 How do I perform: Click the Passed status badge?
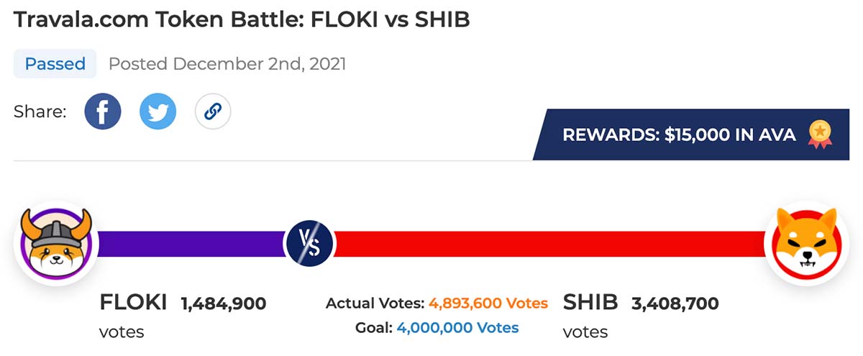pyautogui.click(x=55, y=63)
